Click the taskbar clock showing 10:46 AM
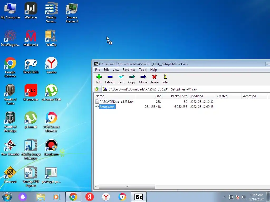This screenshot has height=202, width=270. 257,197
